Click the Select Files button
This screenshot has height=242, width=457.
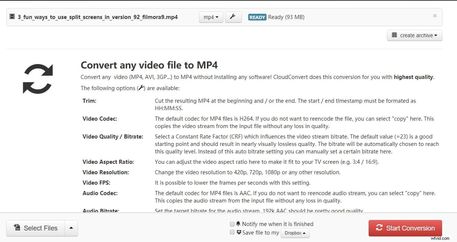tap(35, 227)
